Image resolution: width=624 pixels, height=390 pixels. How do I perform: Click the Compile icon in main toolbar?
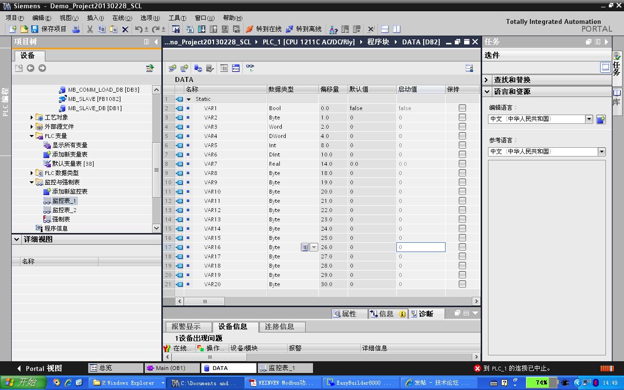(x=190, y=29)
